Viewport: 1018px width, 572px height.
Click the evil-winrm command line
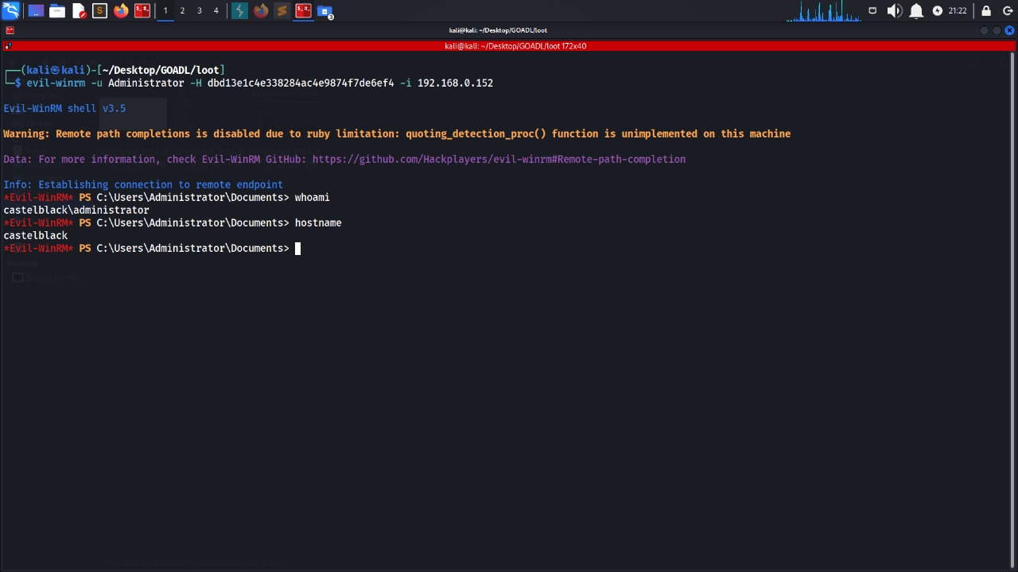(259, 83)
